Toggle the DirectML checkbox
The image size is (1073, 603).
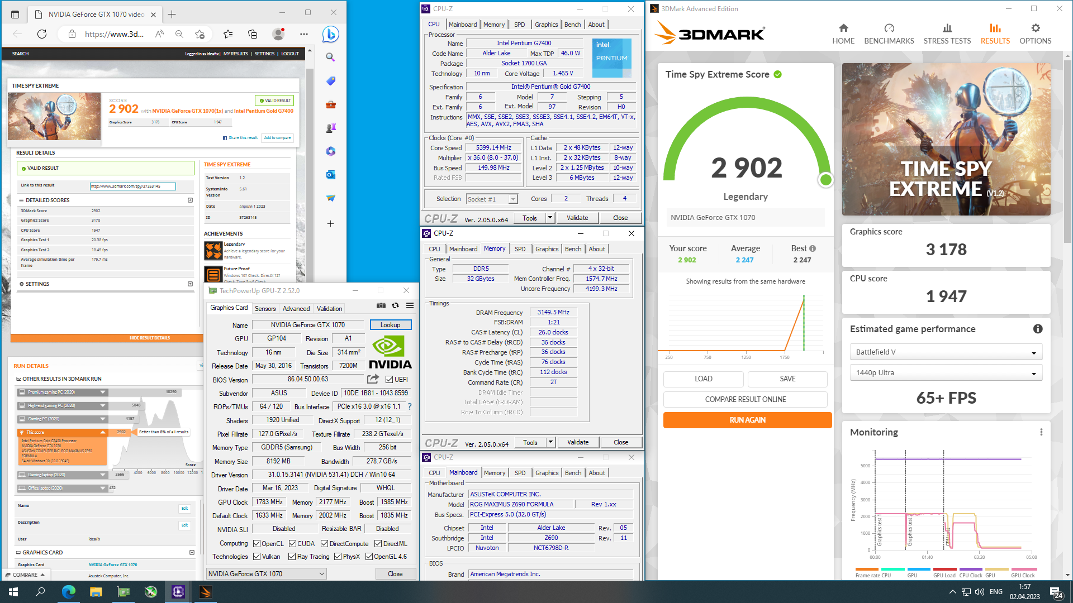point(378,544)
